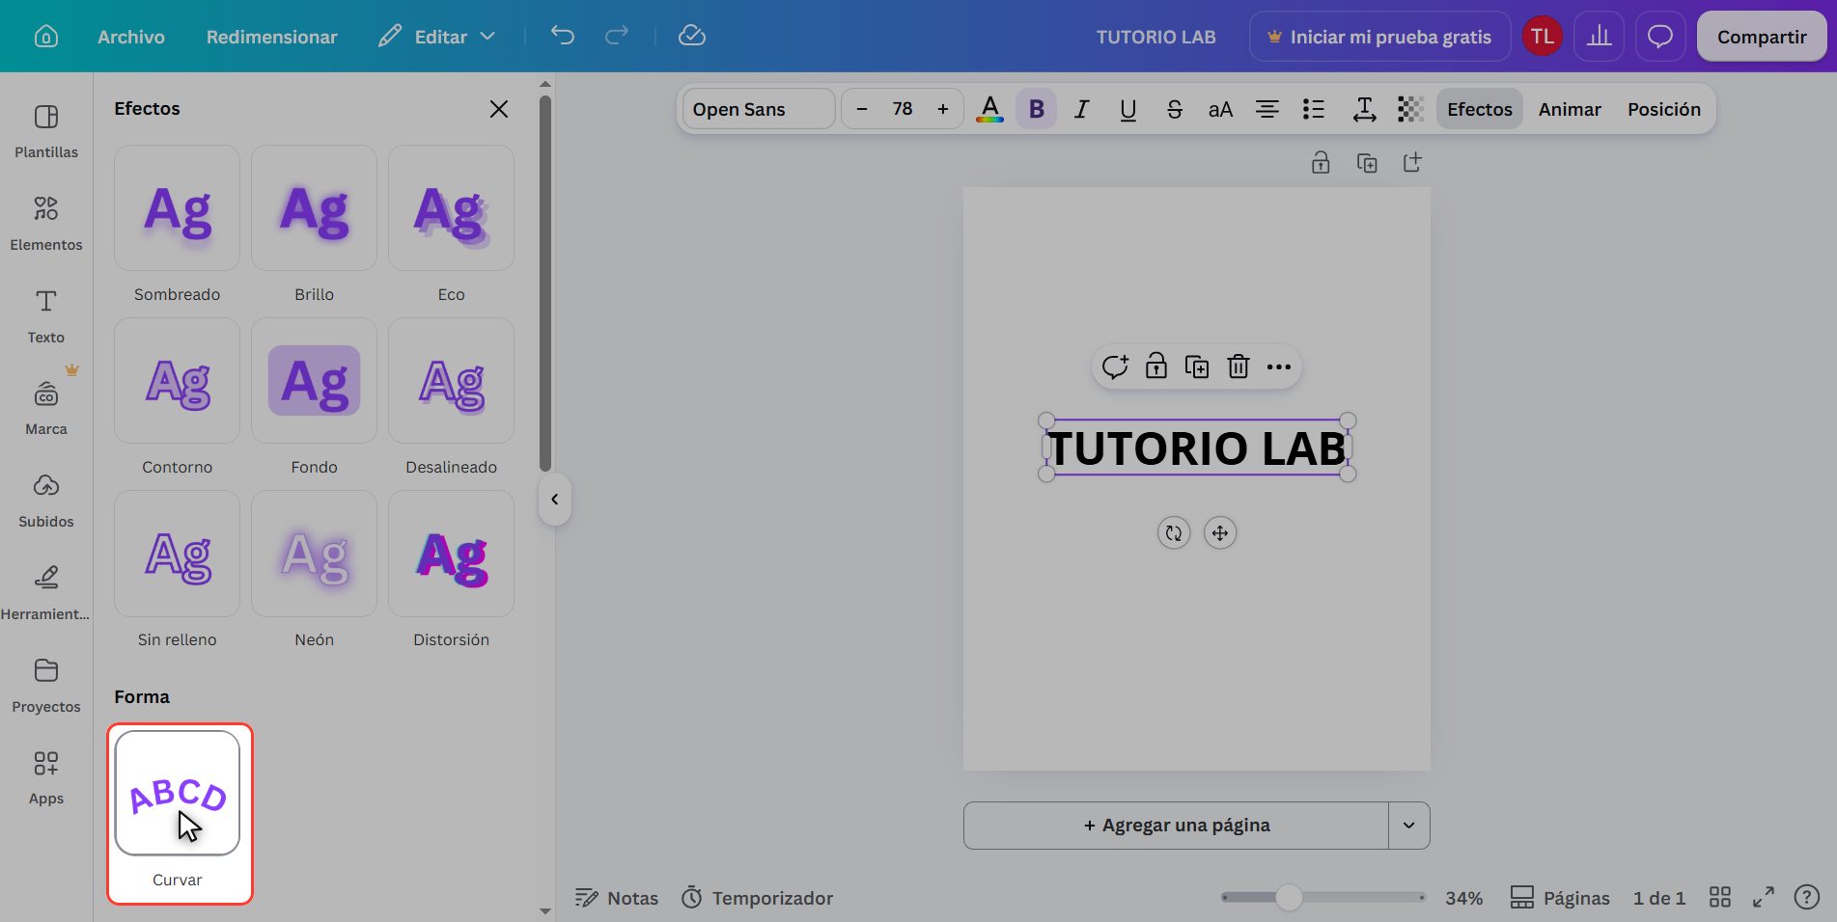Decrease font size with minus button

(862, 109)
